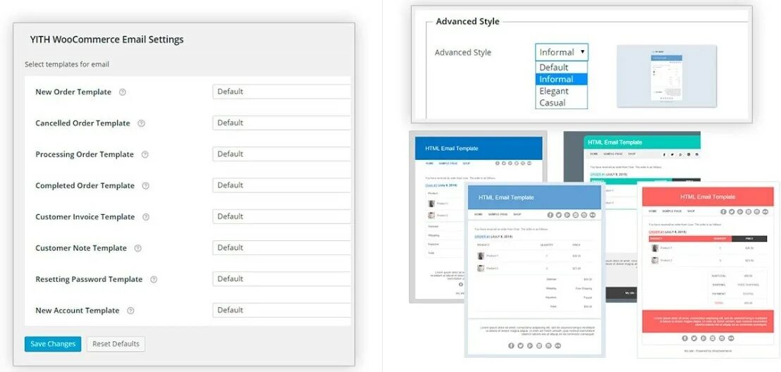Image resolution: width=781 pixels, height=372 pixels.
Task: Choose Elegant in Advanced Style list
Action: (x=562, y=91)
